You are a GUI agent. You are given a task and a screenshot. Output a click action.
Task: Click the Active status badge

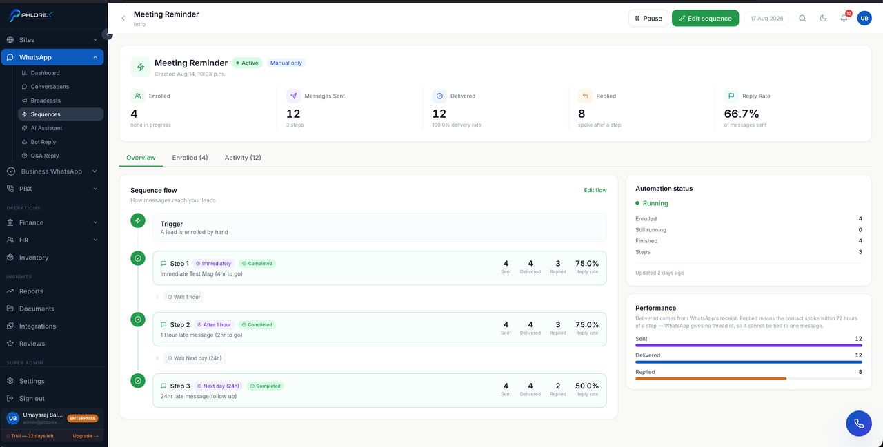point(247,63)
